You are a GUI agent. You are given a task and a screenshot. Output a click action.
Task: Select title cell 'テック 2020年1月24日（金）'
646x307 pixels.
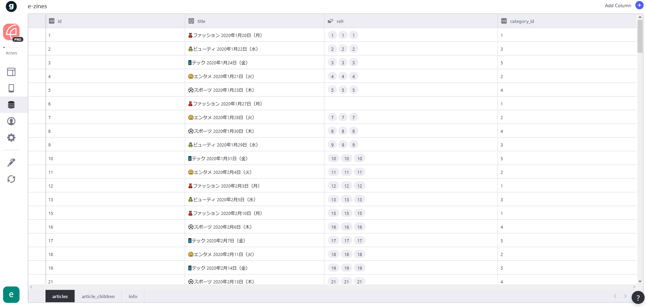pyautogui.click(x=255, y=63)
